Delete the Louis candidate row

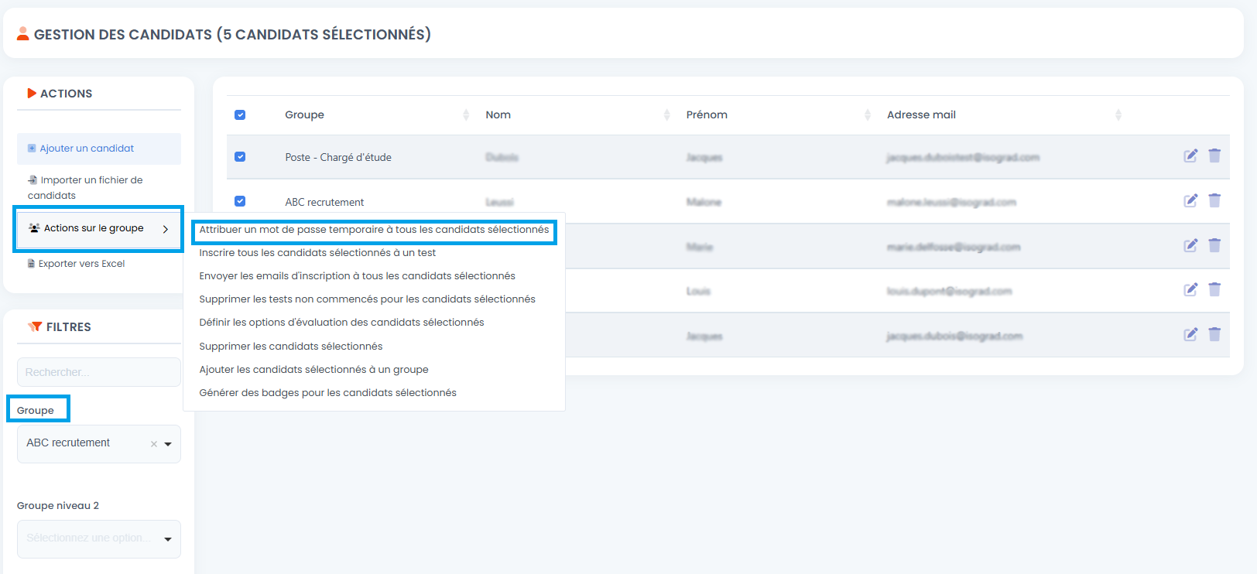click(x=1214, y=289)
